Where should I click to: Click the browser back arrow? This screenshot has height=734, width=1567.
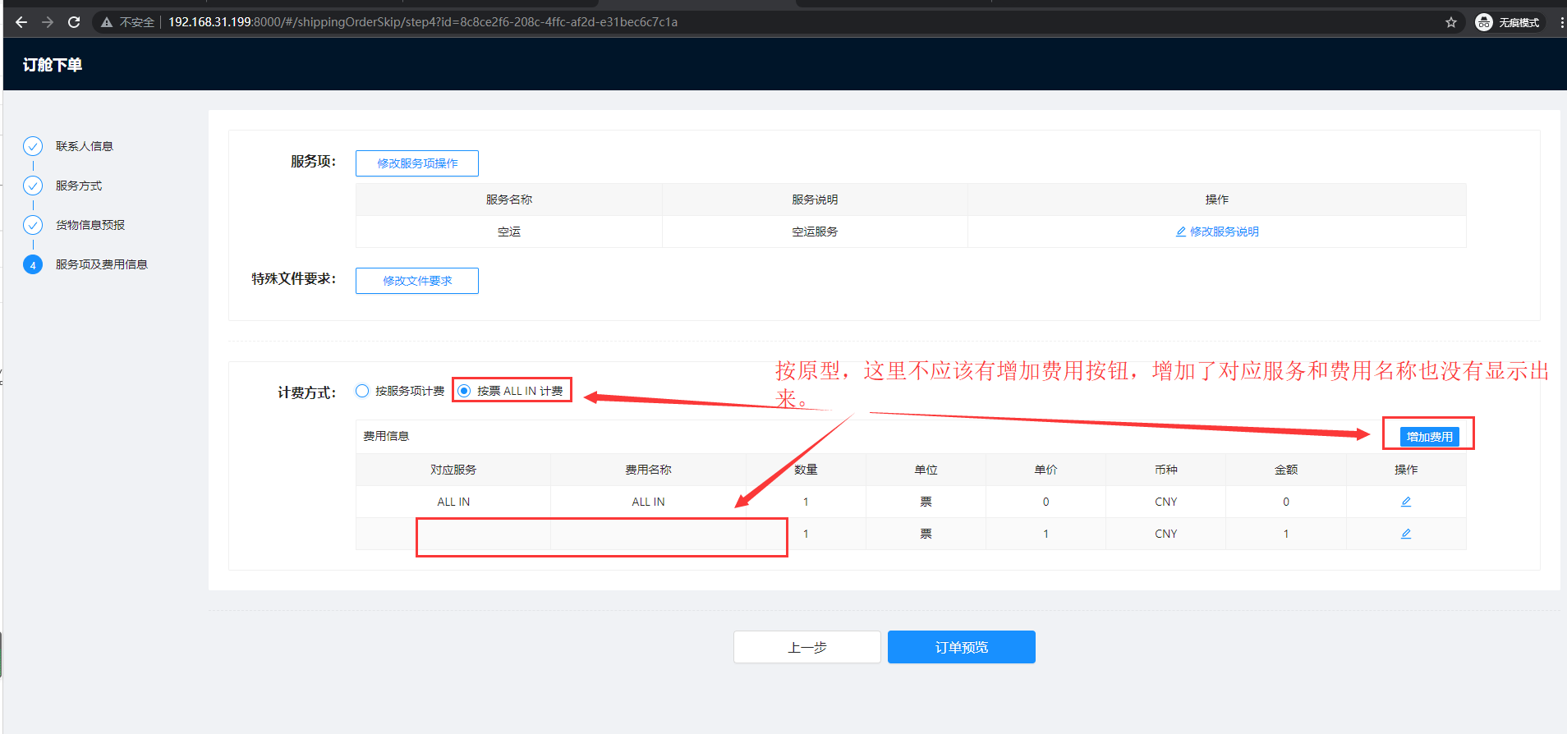click(x=21, y=22)
